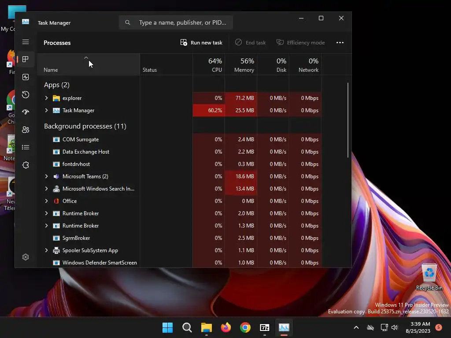Sort by the CPU column header
Screen dimensions: 451x338
click(209, 64)
